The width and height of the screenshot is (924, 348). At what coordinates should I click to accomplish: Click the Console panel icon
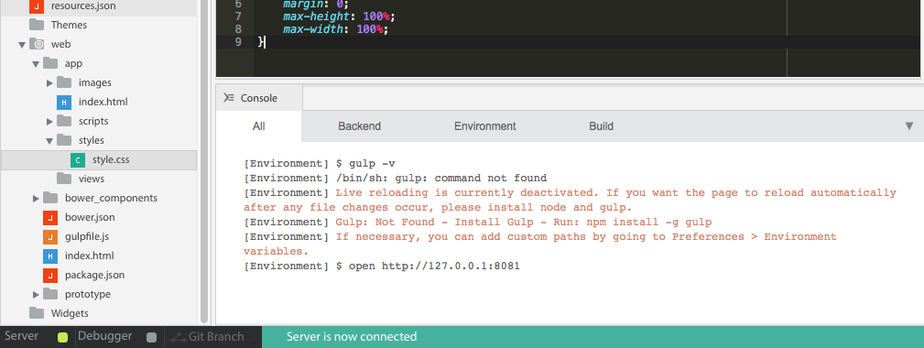229,98
